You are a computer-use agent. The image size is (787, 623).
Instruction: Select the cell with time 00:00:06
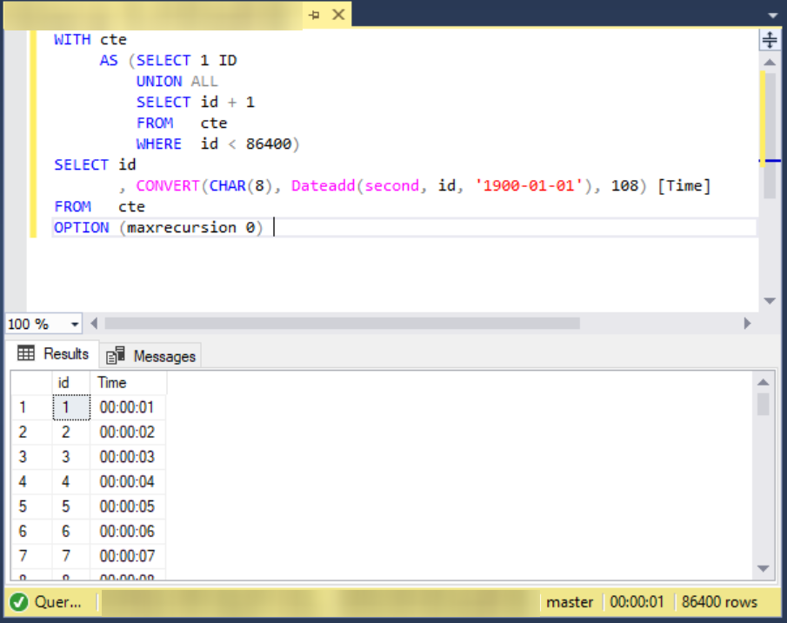[x=128, y=531]
